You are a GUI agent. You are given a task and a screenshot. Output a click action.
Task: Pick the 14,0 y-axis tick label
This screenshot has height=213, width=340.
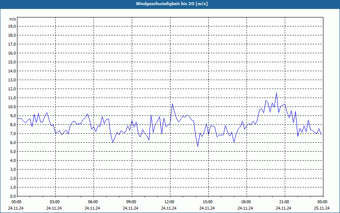tap(12, 71)
